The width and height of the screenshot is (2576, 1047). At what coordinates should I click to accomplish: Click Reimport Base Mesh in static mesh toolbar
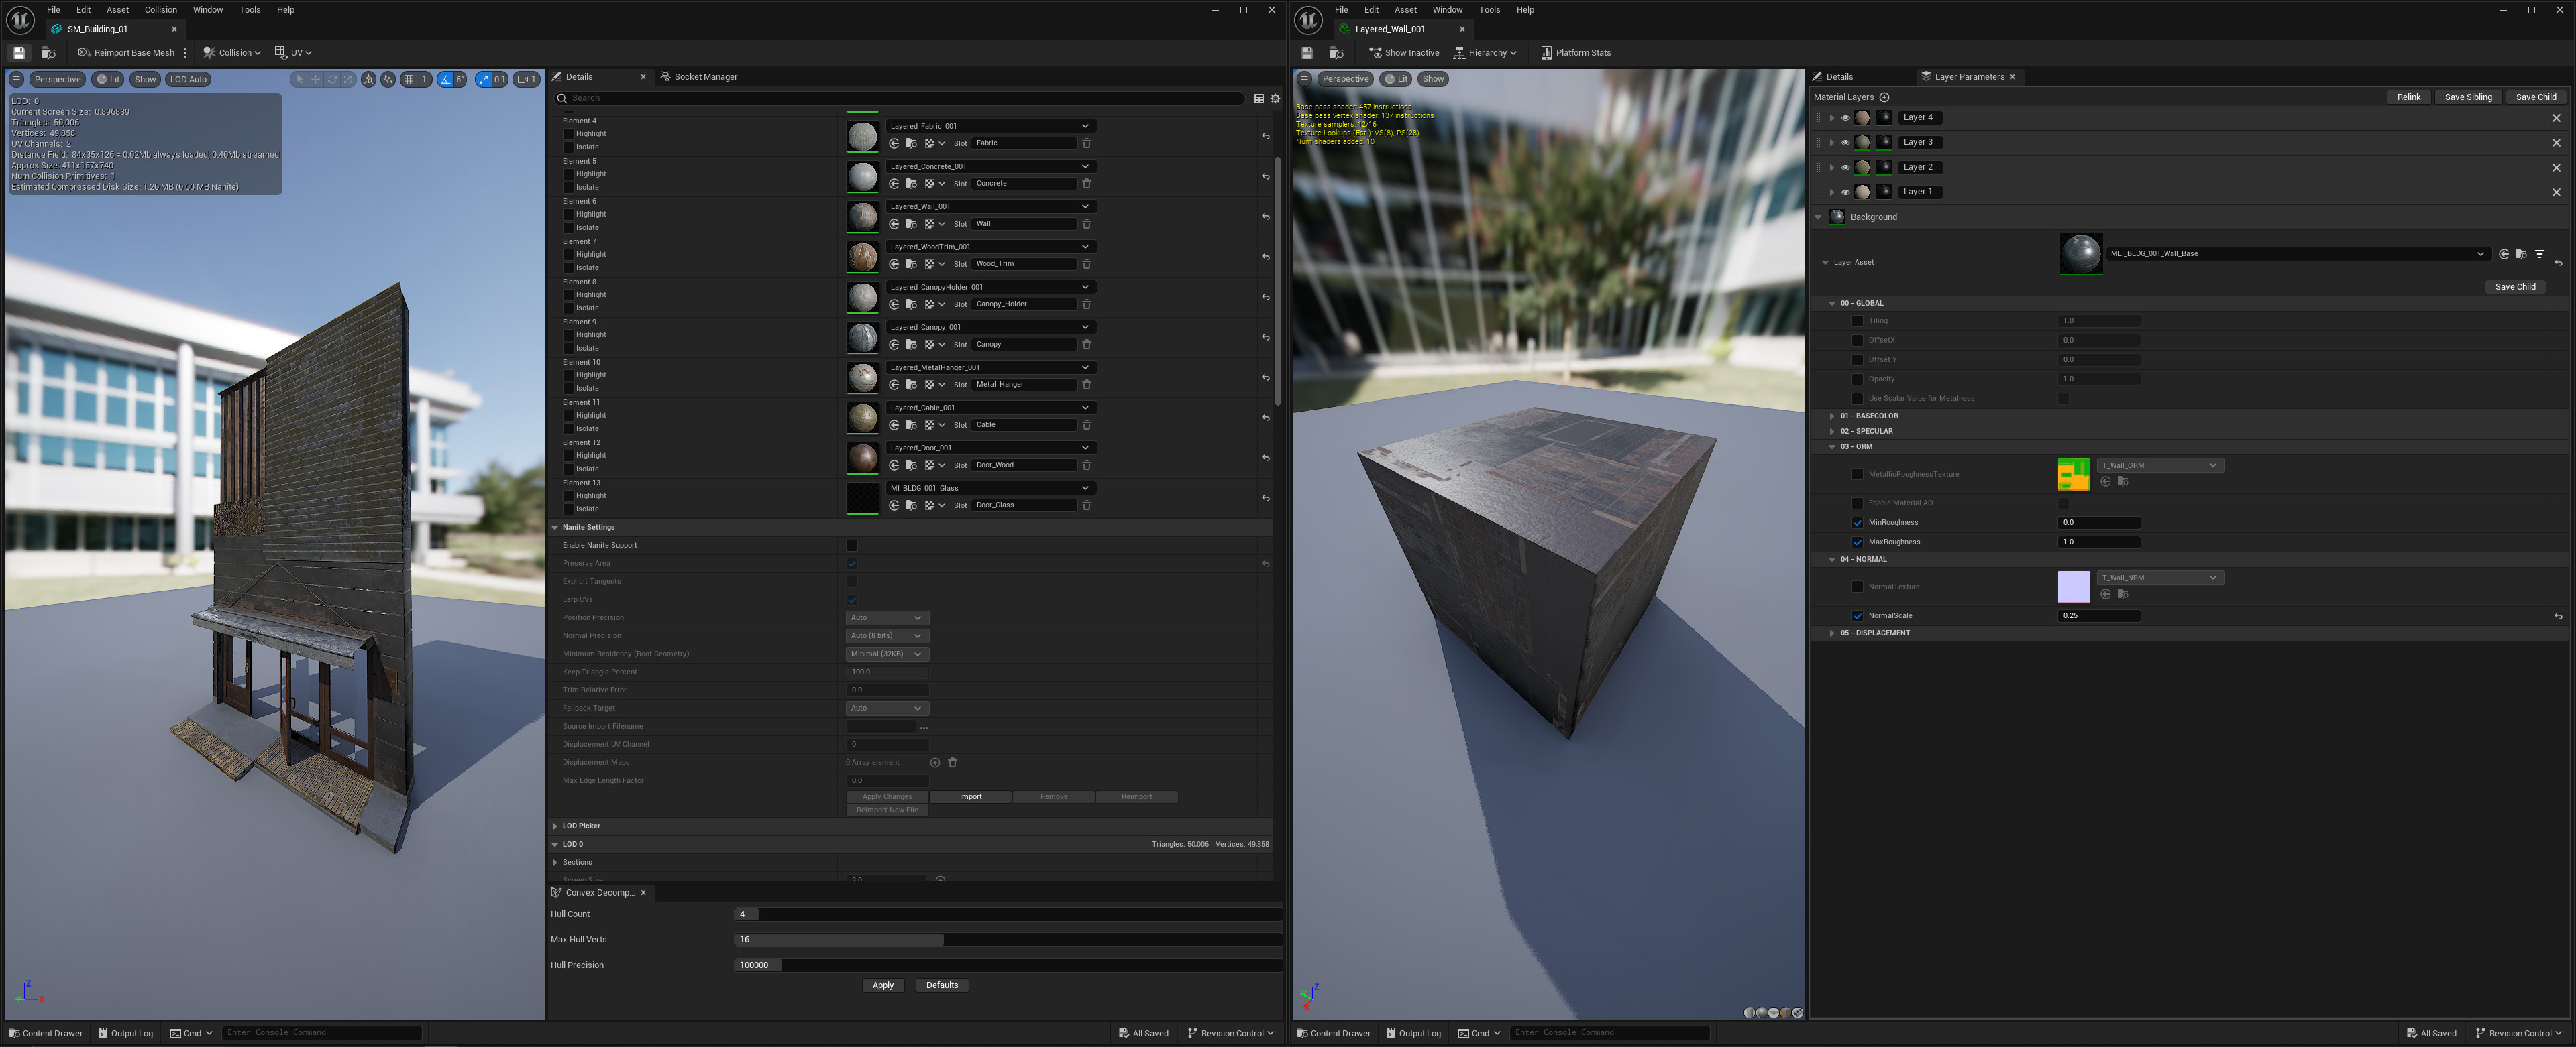click(126, 53)
